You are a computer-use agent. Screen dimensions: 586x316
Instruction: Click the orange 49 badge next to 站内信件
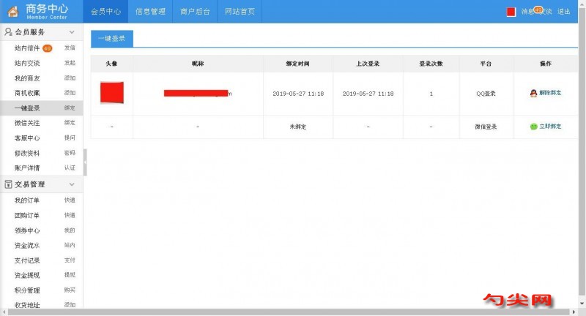click(x=47, y=48)
